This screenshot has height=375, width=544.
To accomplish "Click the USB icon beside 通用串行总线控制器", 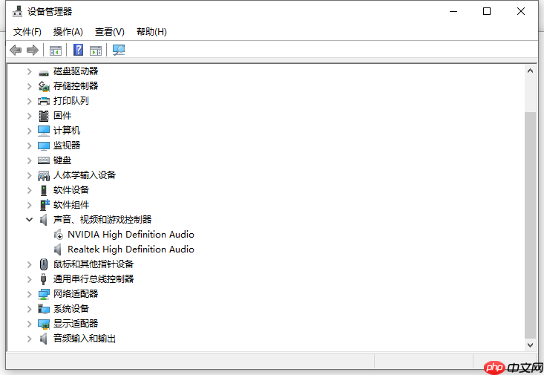I will point(43,279).
